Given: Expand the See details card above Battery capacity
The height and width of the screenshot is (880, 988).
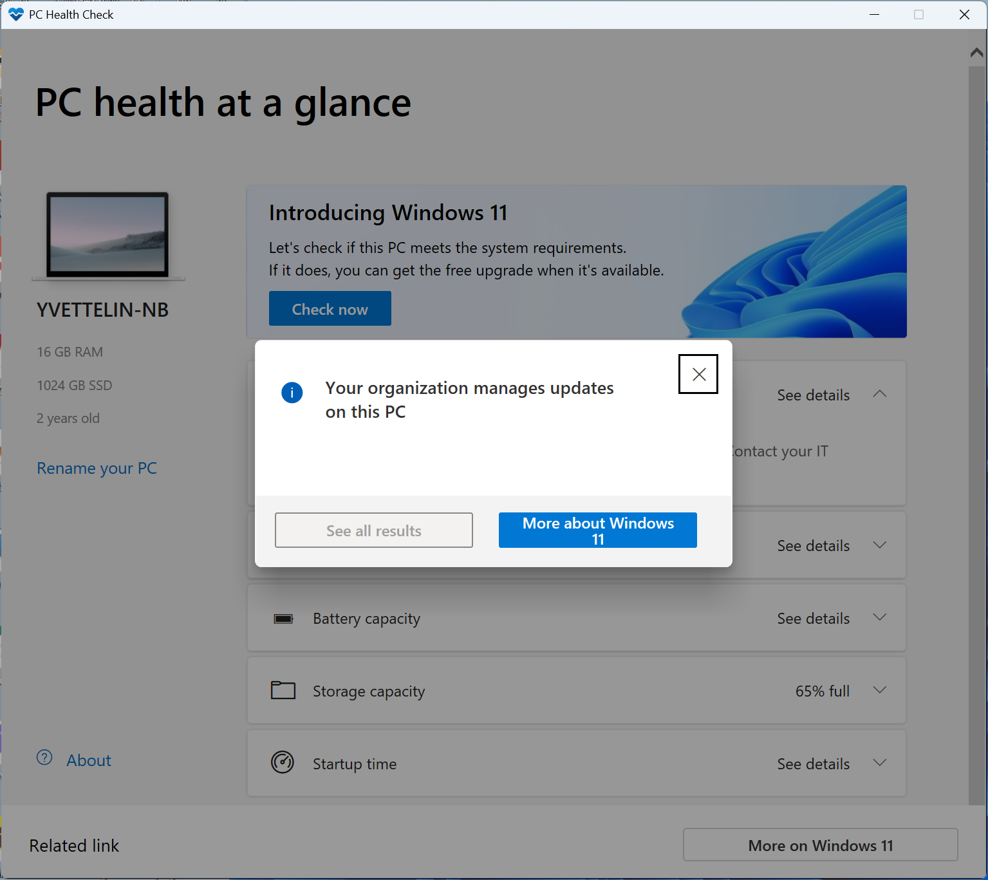Looking at the screenshot, I should [880, 545].
